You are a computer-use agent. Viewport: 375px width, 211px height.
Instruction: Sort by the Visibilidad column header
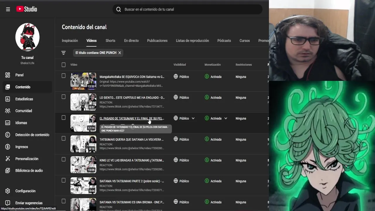coord(180,65)
